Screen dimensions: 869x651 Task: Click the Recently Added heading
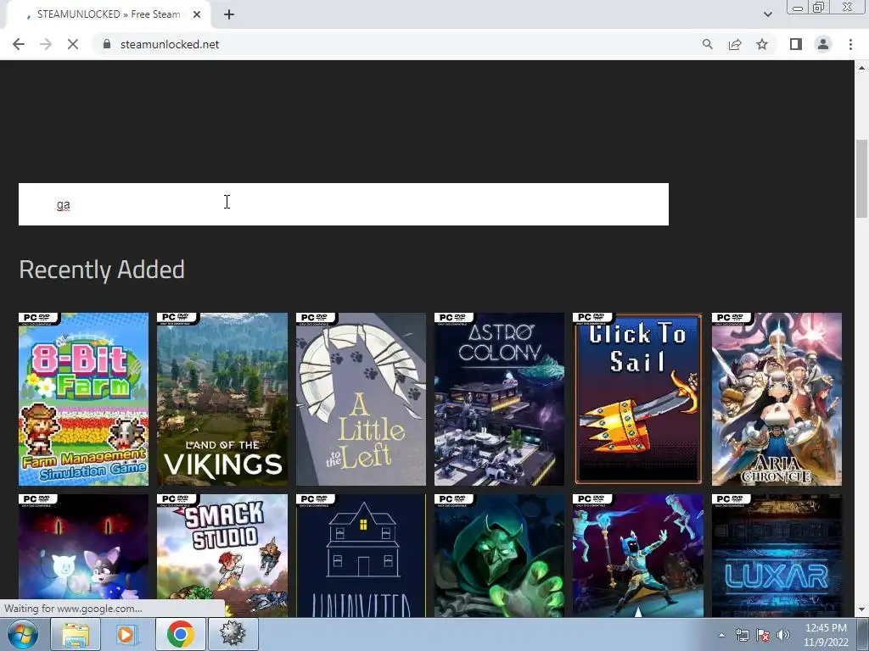(102, 270)
